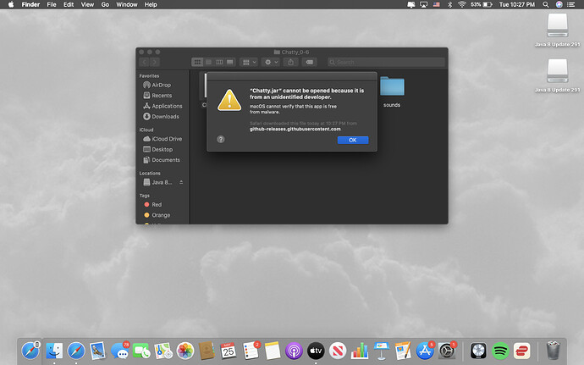584x365 pixels.
Task: Switch Finder to gallery view
Action: coord(230,63)
